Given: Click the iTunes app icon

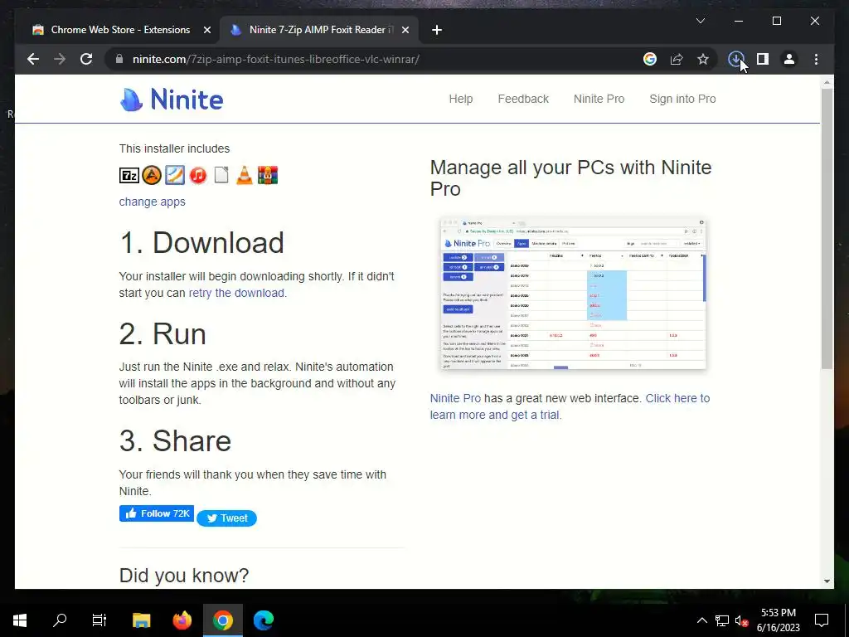Looking at the screenshot, I should (198, 175).
